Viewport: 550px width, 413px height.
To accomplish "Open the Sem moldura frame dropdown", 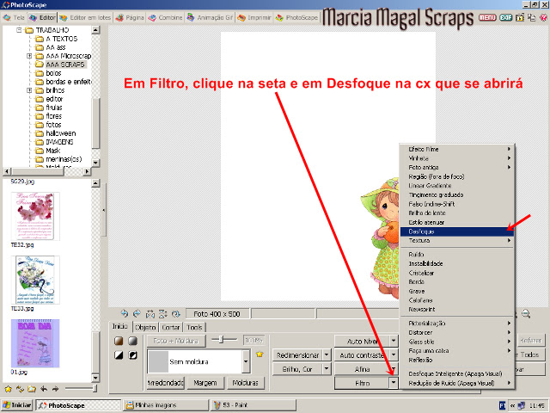I will 246,361.
